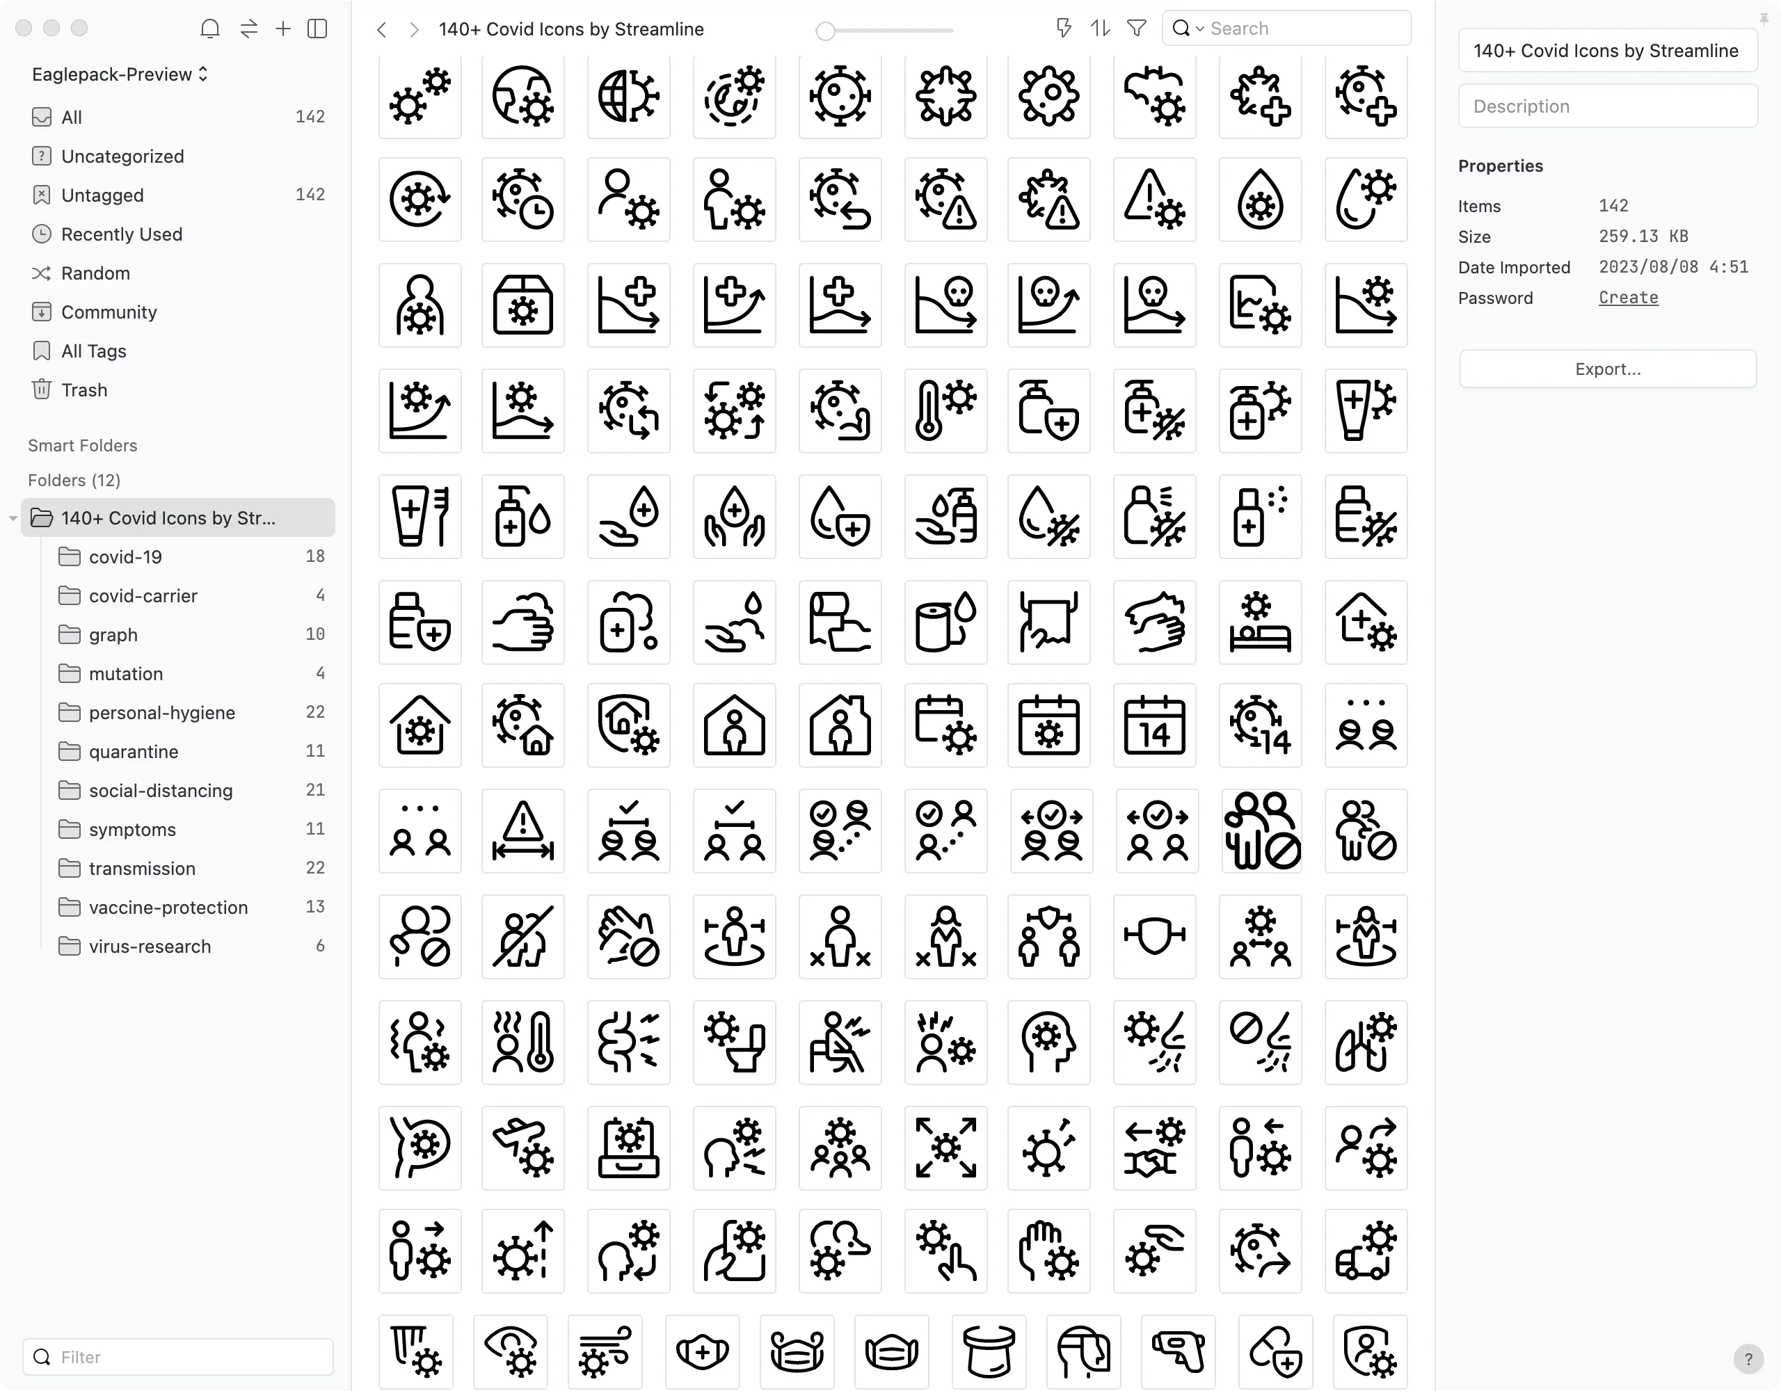1781x1391 pixels.
Task: Click the folder name field in inspector
Action: click(x=1607, y=51)
